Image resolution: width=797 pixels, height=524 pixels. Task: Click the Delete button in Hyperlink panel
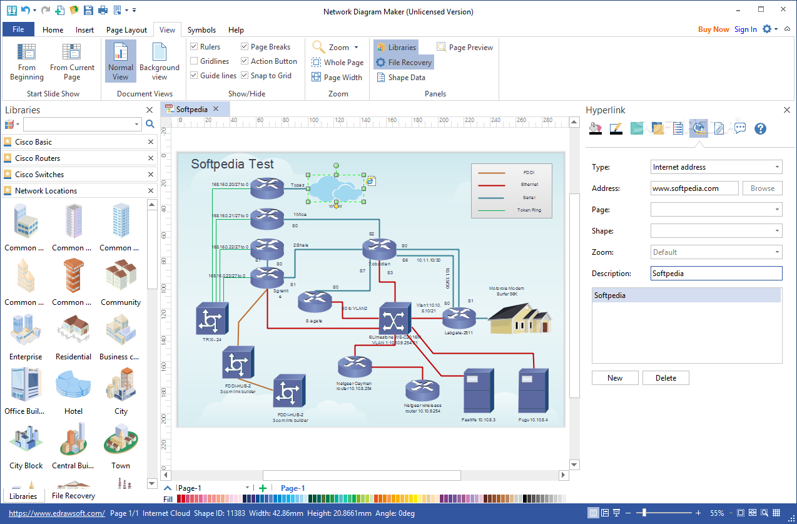666,378
